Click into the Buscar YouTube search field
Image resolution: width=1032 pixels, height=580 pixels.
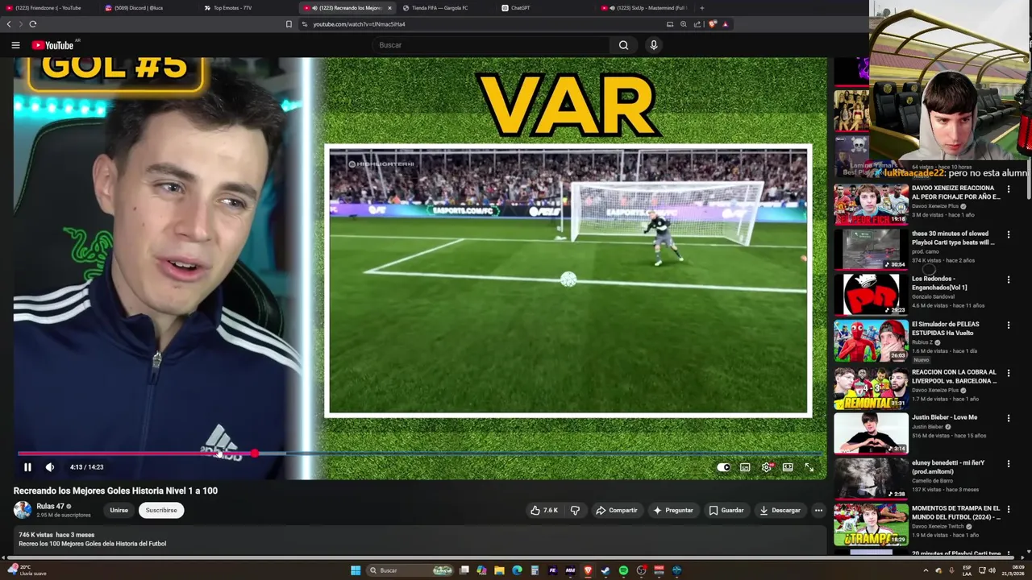click(x=492, y=45)
